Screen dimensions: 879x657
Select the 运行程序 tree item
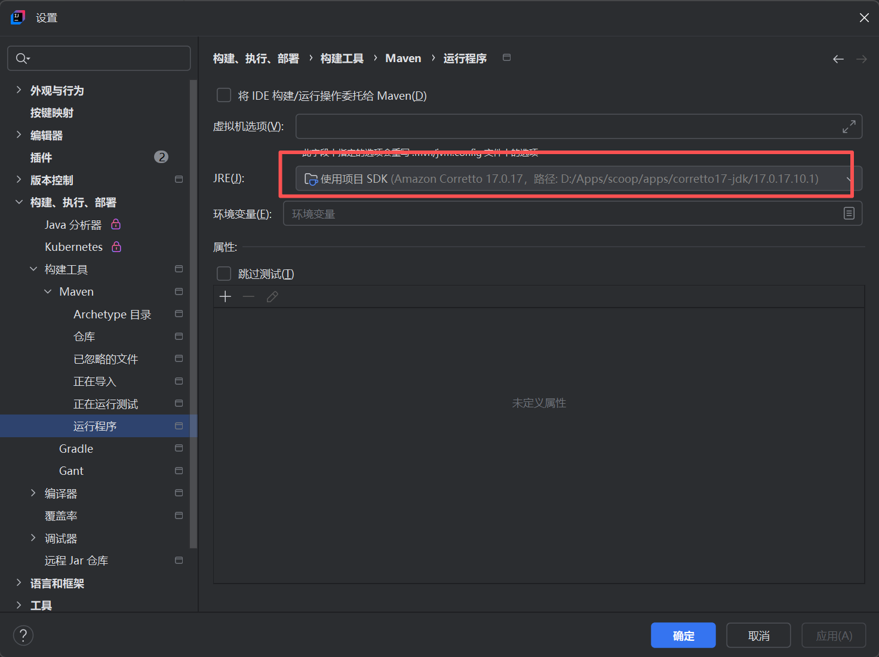(x=99, y=426)
